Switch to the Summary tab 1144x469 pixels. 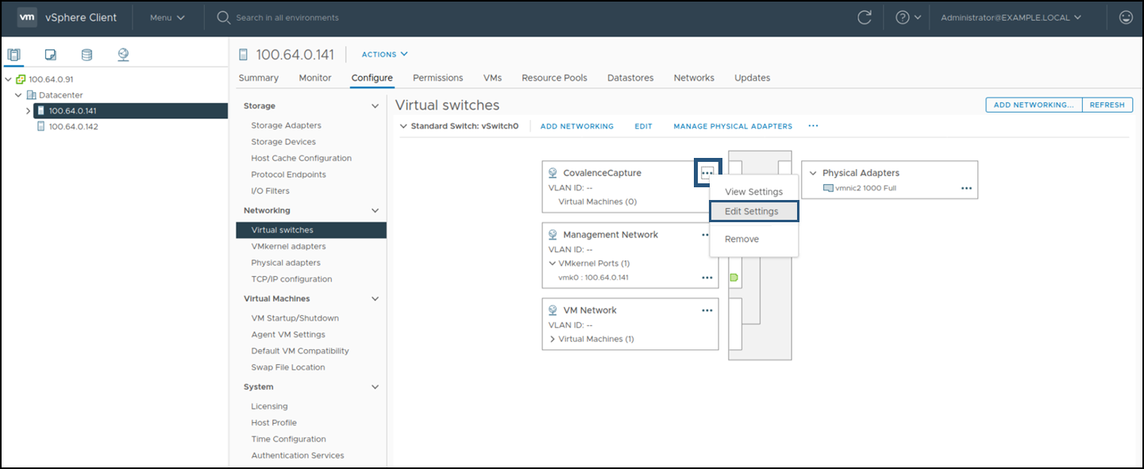(259, 78)
